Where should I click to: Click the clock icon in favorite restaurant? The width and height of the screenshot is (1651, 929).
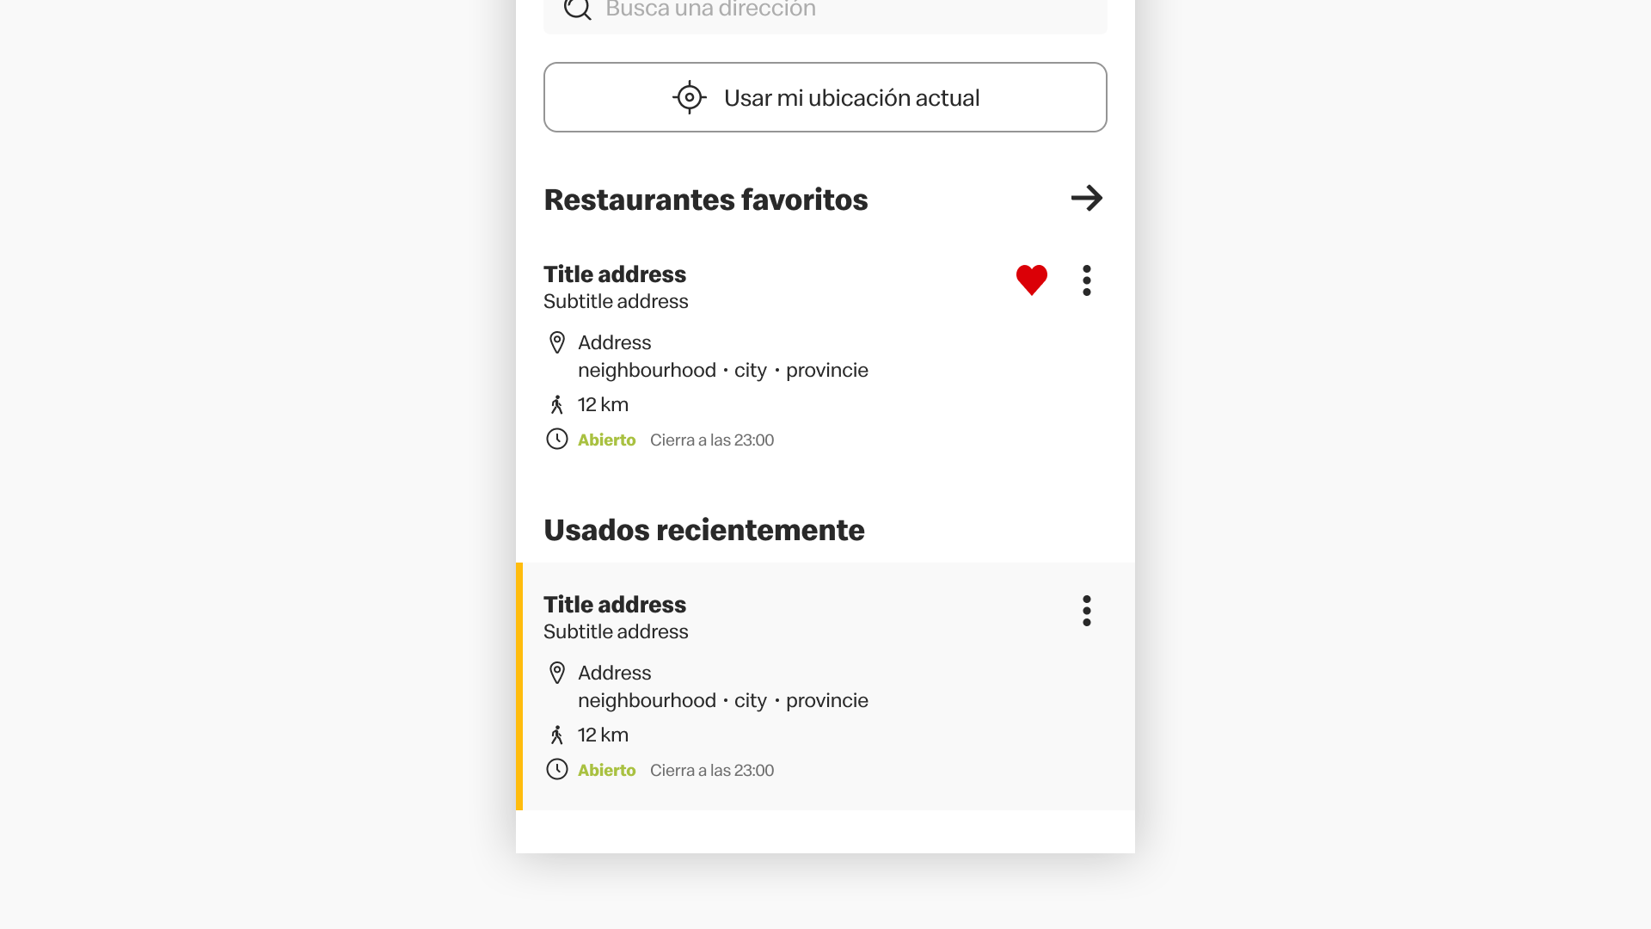click(557, 440)
